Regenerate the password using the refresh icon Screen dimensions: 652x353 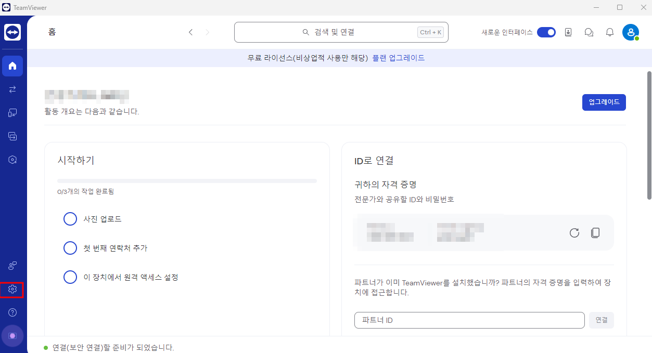(574, 232)
